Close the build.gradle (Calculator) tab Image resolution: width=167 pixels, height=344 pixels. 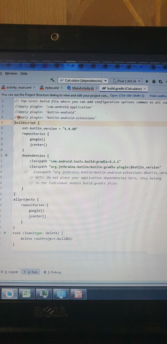145,89
